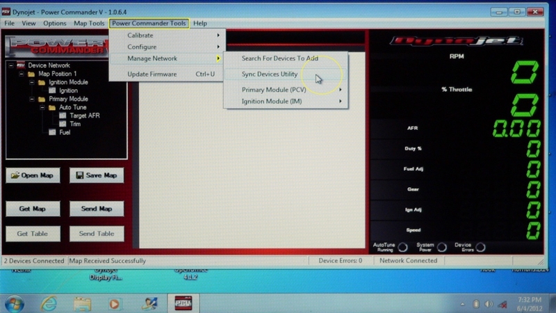
Task: Click the Fuel table icon in tree
Action: (53, 132)
